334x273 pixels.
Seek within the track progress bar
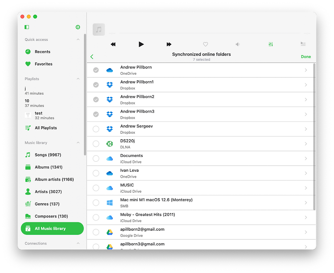210,33
